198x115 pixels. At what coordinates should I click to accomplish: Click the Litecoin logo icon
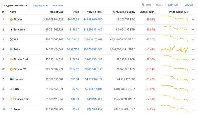(11, 79)
